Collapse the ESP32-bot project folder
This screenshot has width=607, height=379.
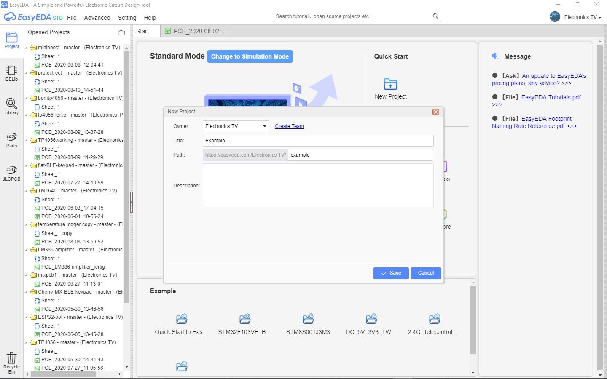coord(27,317)
